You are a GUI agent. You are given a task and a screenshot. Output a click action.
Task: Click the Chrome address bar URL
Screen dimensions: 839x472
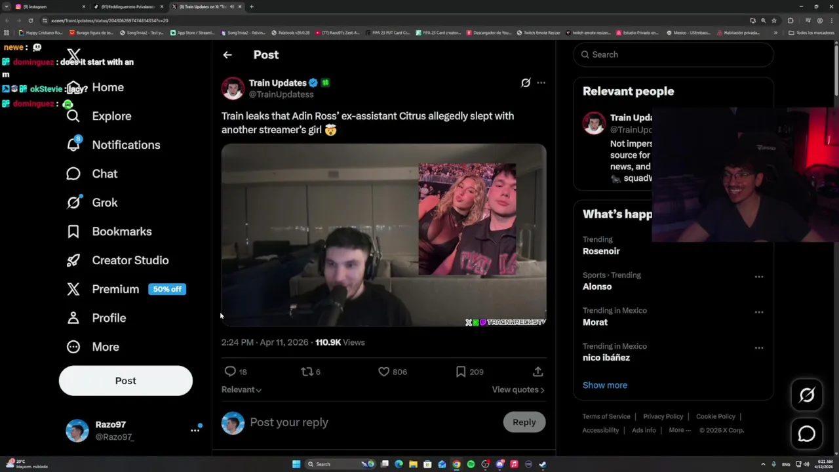pyautogui.click(x=109, y=20)
